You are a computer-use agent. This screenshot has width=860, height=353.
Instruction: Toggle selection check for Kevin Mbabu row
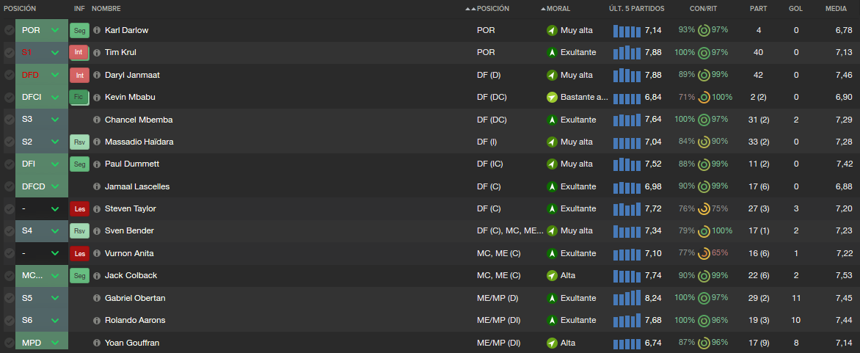tap(9, 98)
